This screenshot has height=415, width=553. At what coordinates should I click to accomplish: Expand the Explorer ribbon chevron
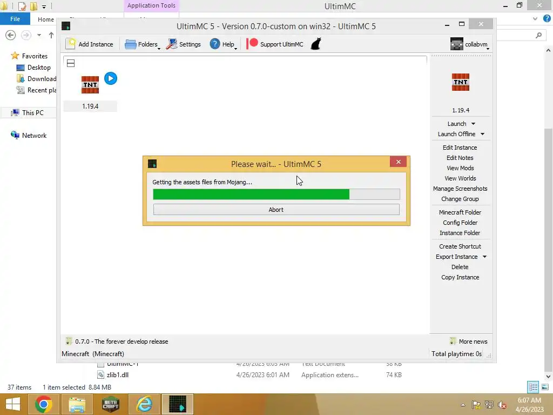535,19
